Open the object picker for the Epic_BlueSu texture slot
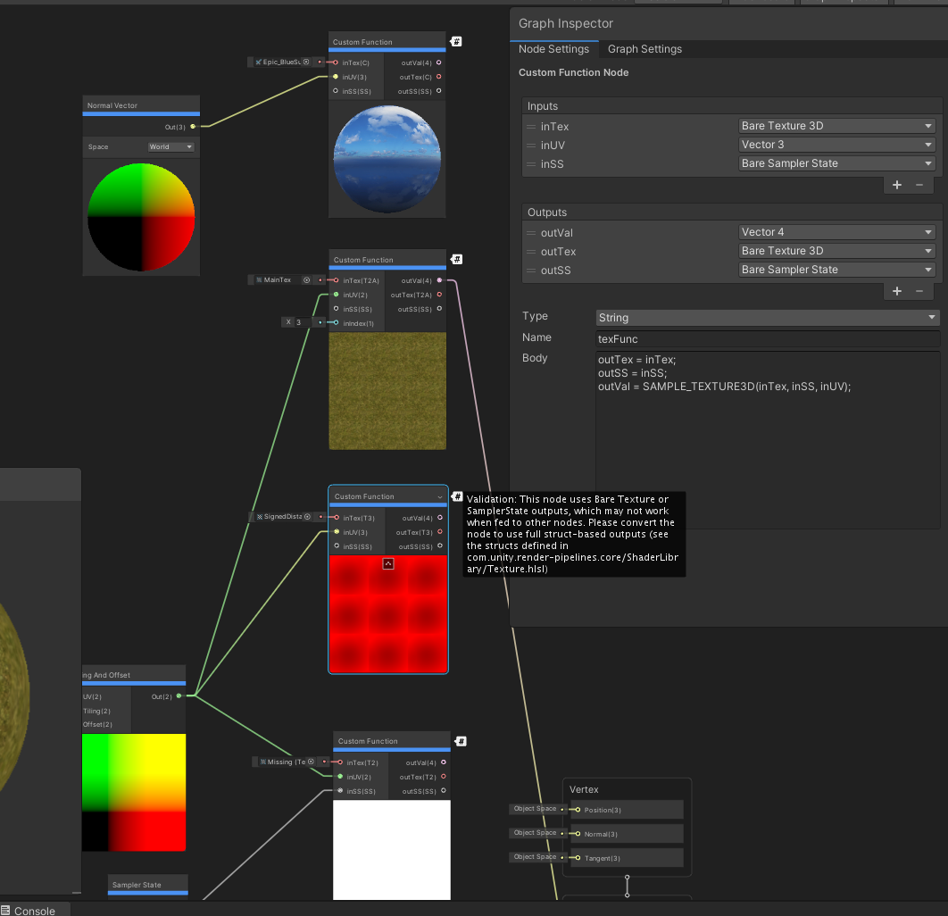The height and width of the screenshot is (916, 948). point(306,62)
